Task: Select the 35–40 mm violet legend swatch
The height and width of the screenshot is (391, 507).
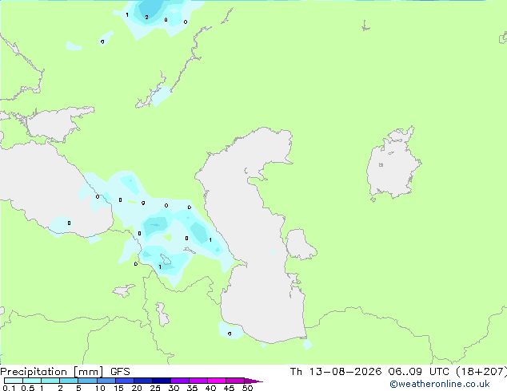Action: [x=198, y=381]
